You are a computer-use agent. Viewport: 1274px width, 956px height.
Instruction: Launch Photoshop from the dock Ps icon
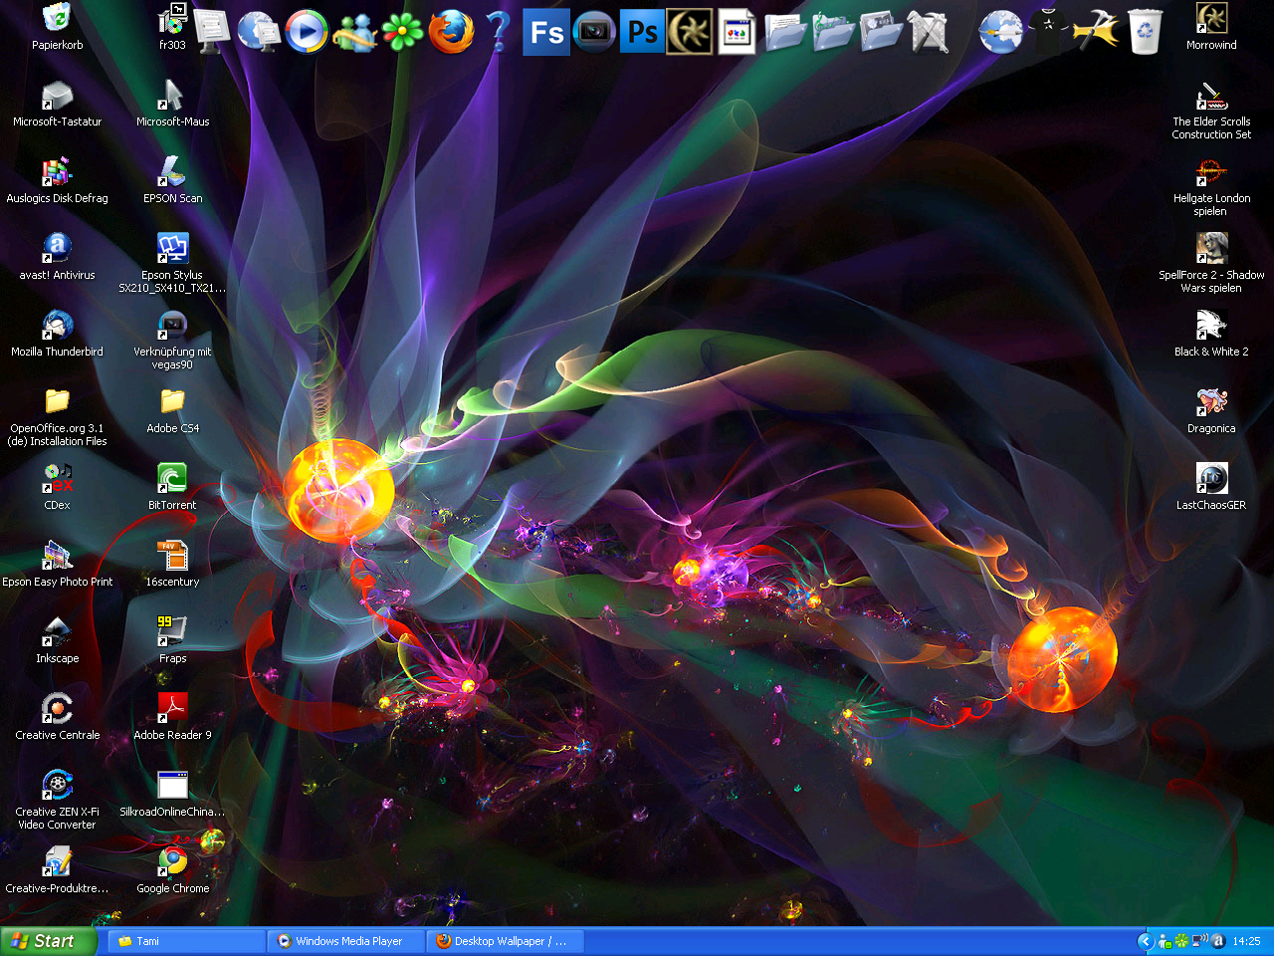pos(642,32)
